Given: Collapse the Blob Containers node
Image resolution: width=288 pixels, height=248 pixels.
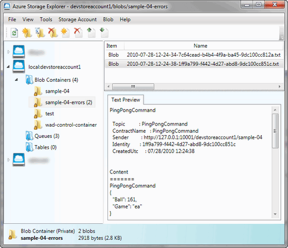Looking at the screenshot, I should click(16, 80).
